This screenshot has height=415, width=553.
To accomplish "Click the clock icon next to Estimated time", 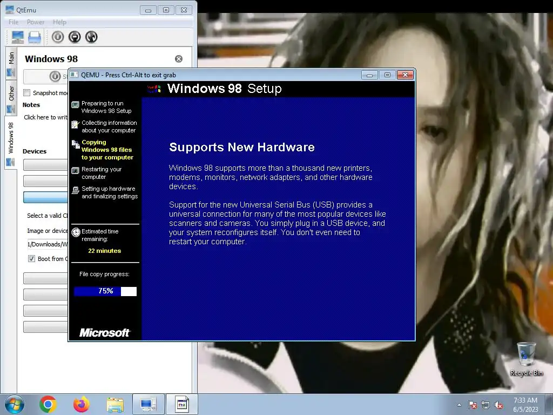I will pyautogui.click(x=76, y=232).
